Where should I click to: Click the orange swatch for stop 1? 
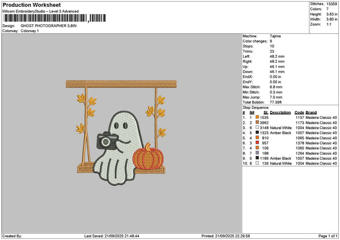pos(257,117)
